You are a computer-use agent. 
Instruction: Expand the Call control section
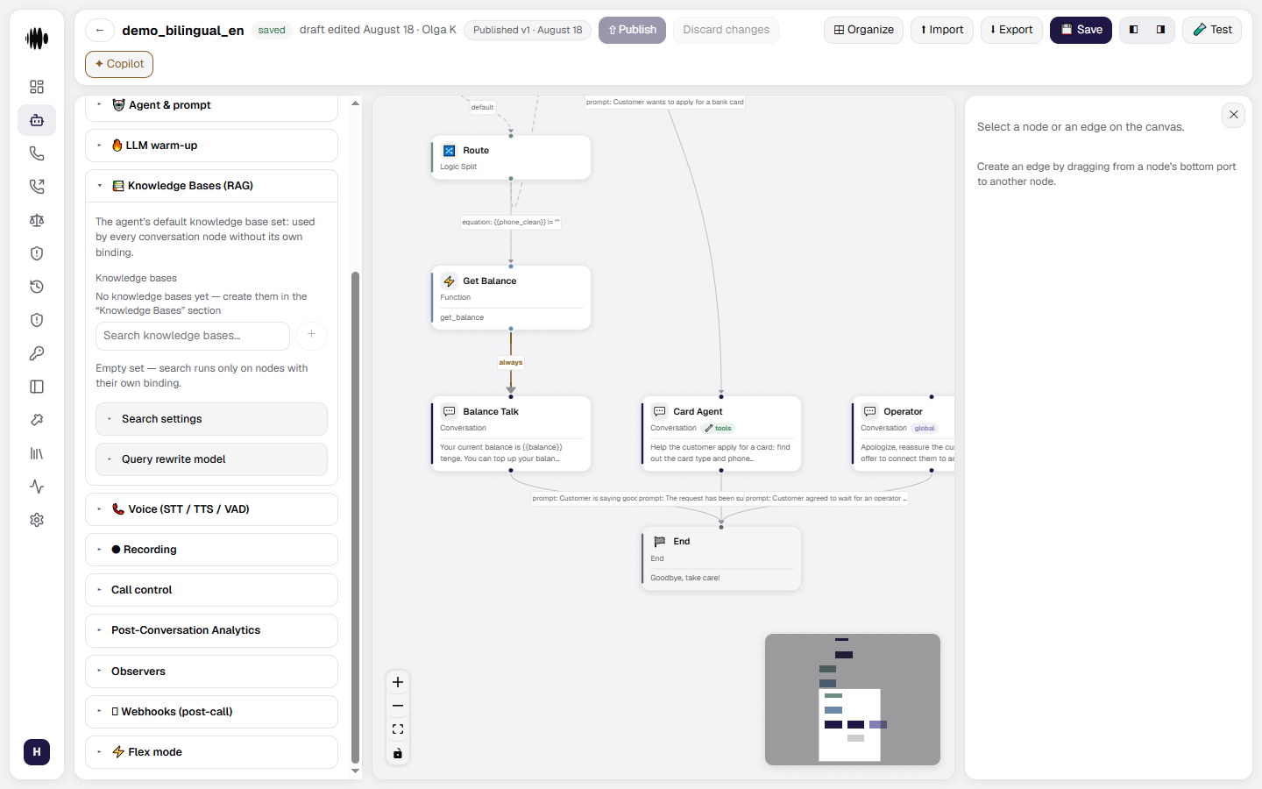[211, 590]
